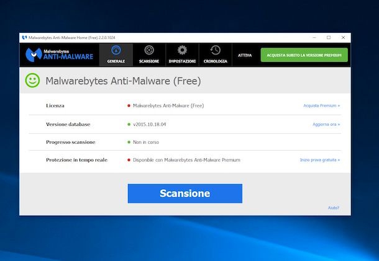The width and height of the screenshot is (379, 261).
Task: Click the green smiley status icon
Action: [32, 81]
